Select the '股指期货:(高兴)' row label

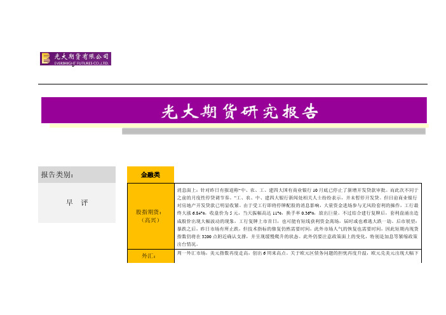point(151,216)
